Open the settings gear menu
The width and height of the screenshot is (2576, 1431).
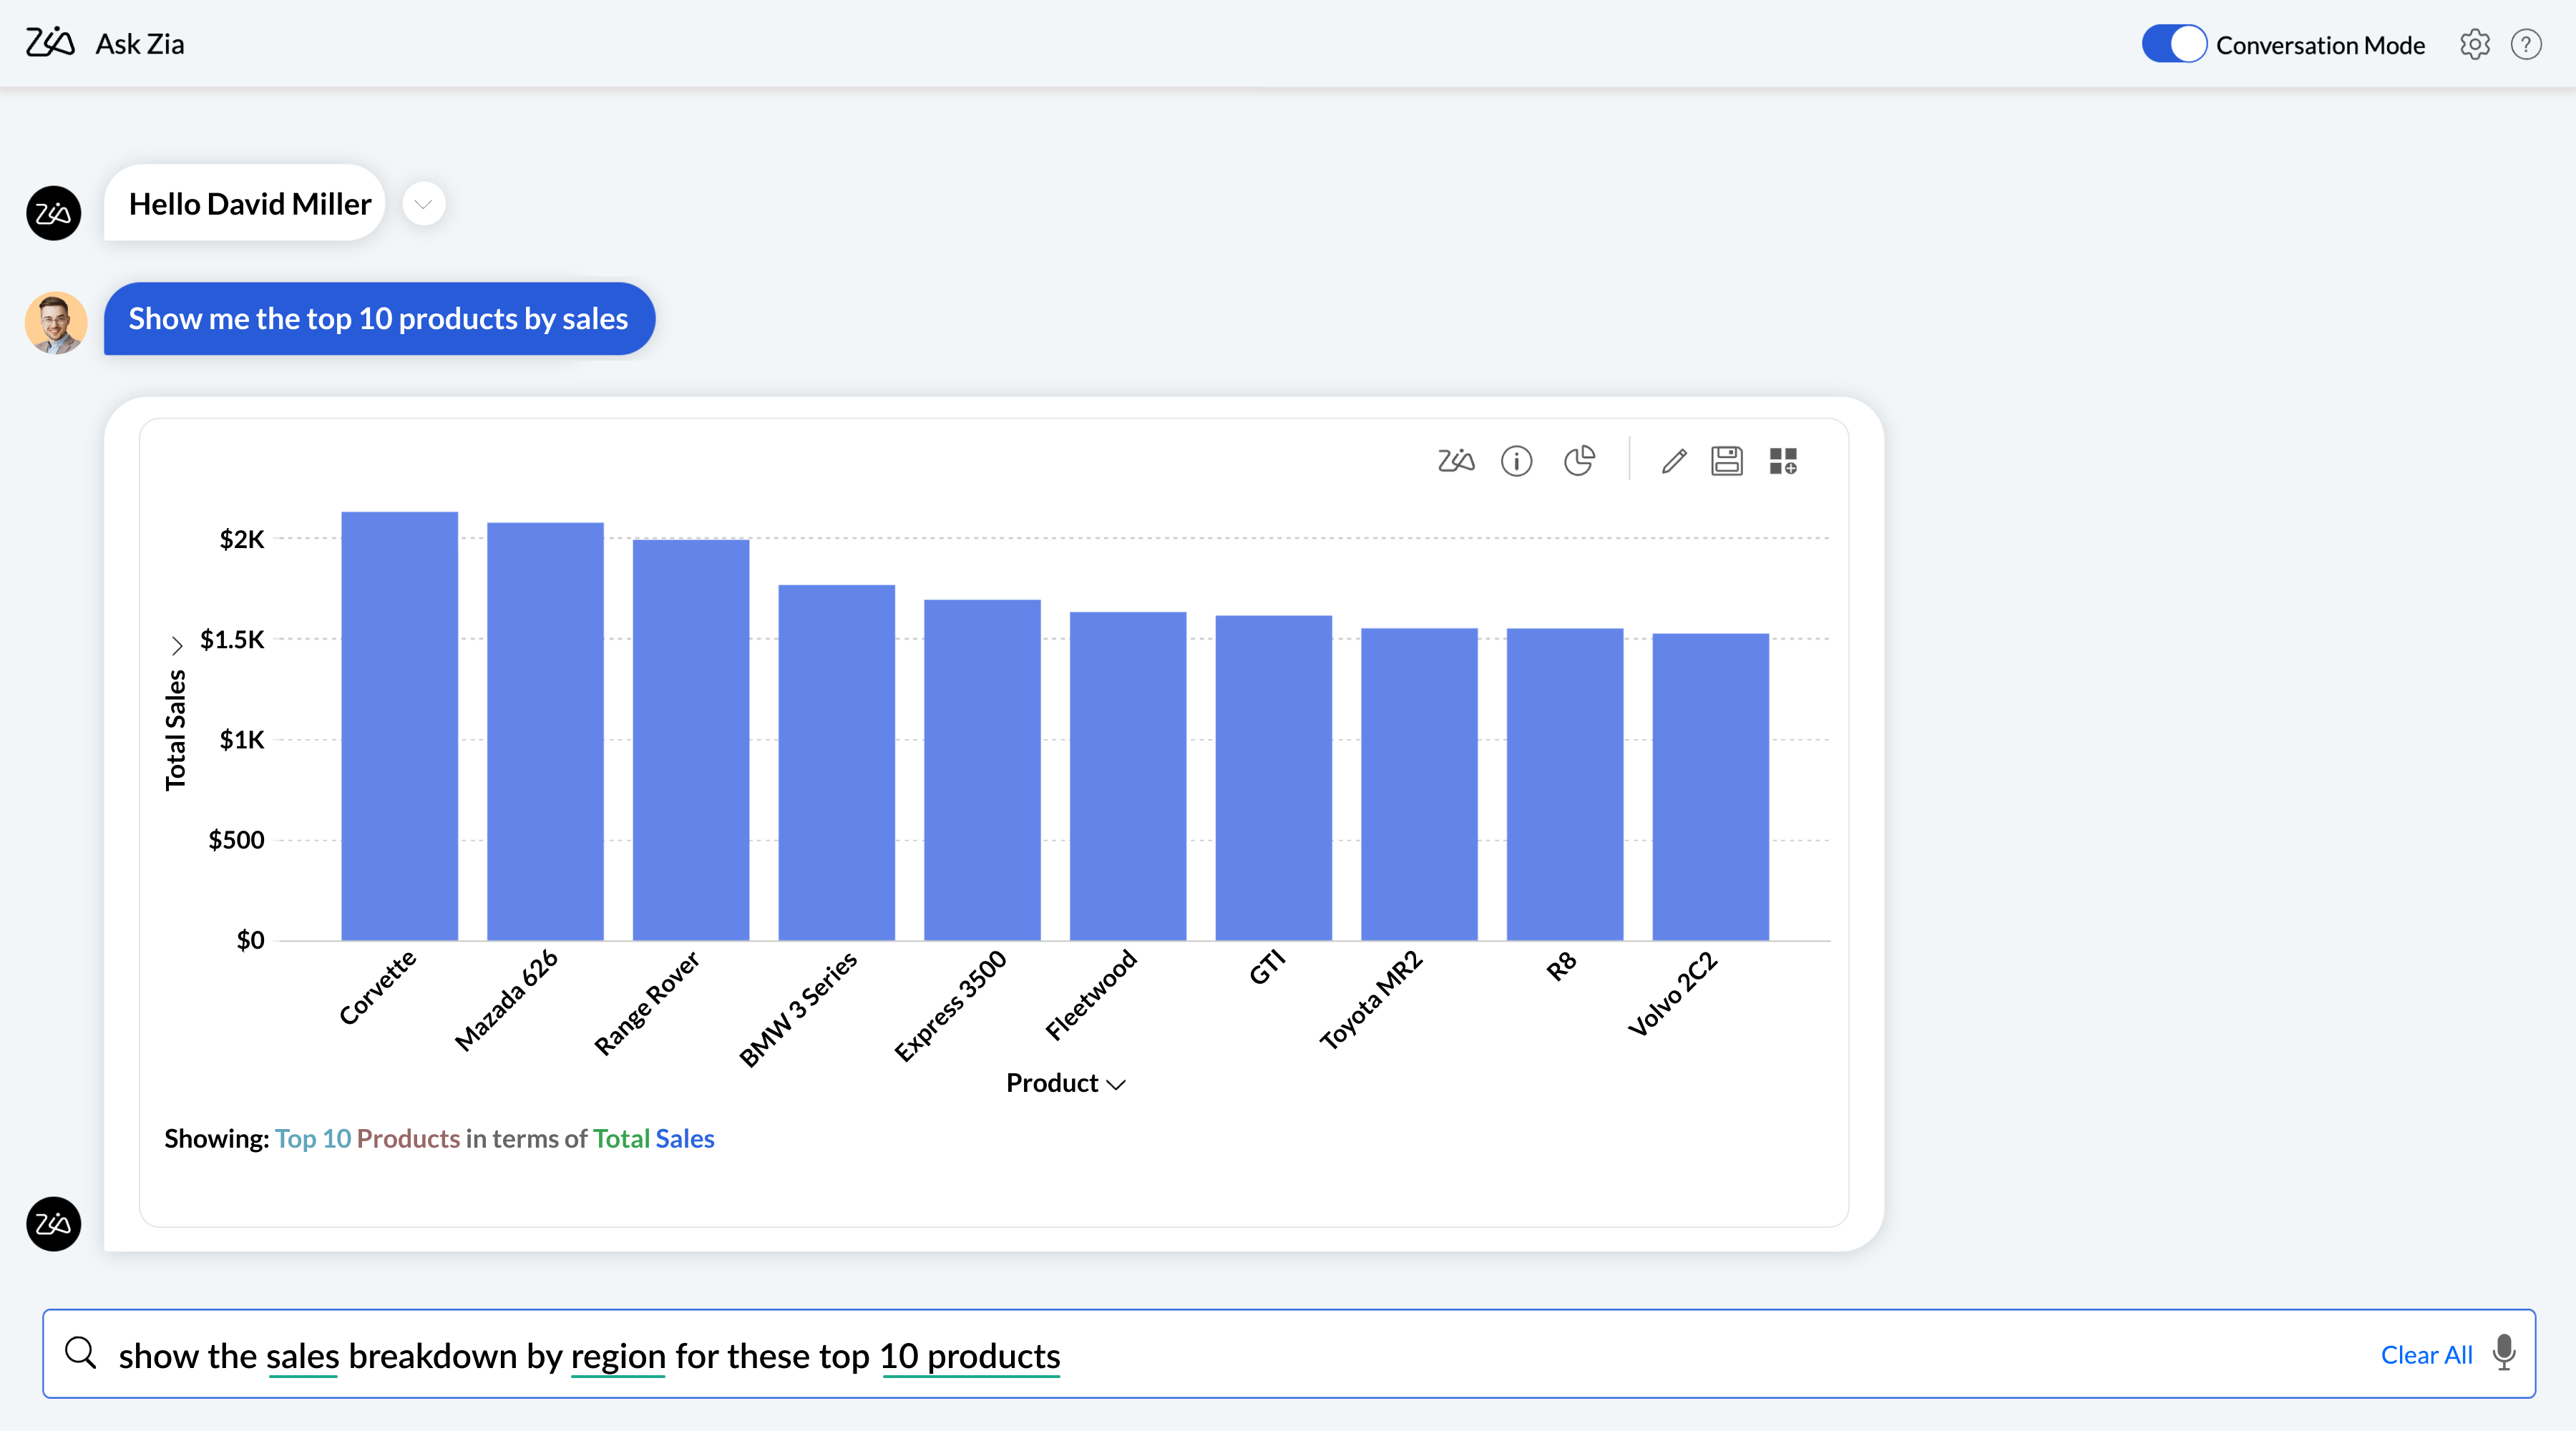pos(2476,44)
